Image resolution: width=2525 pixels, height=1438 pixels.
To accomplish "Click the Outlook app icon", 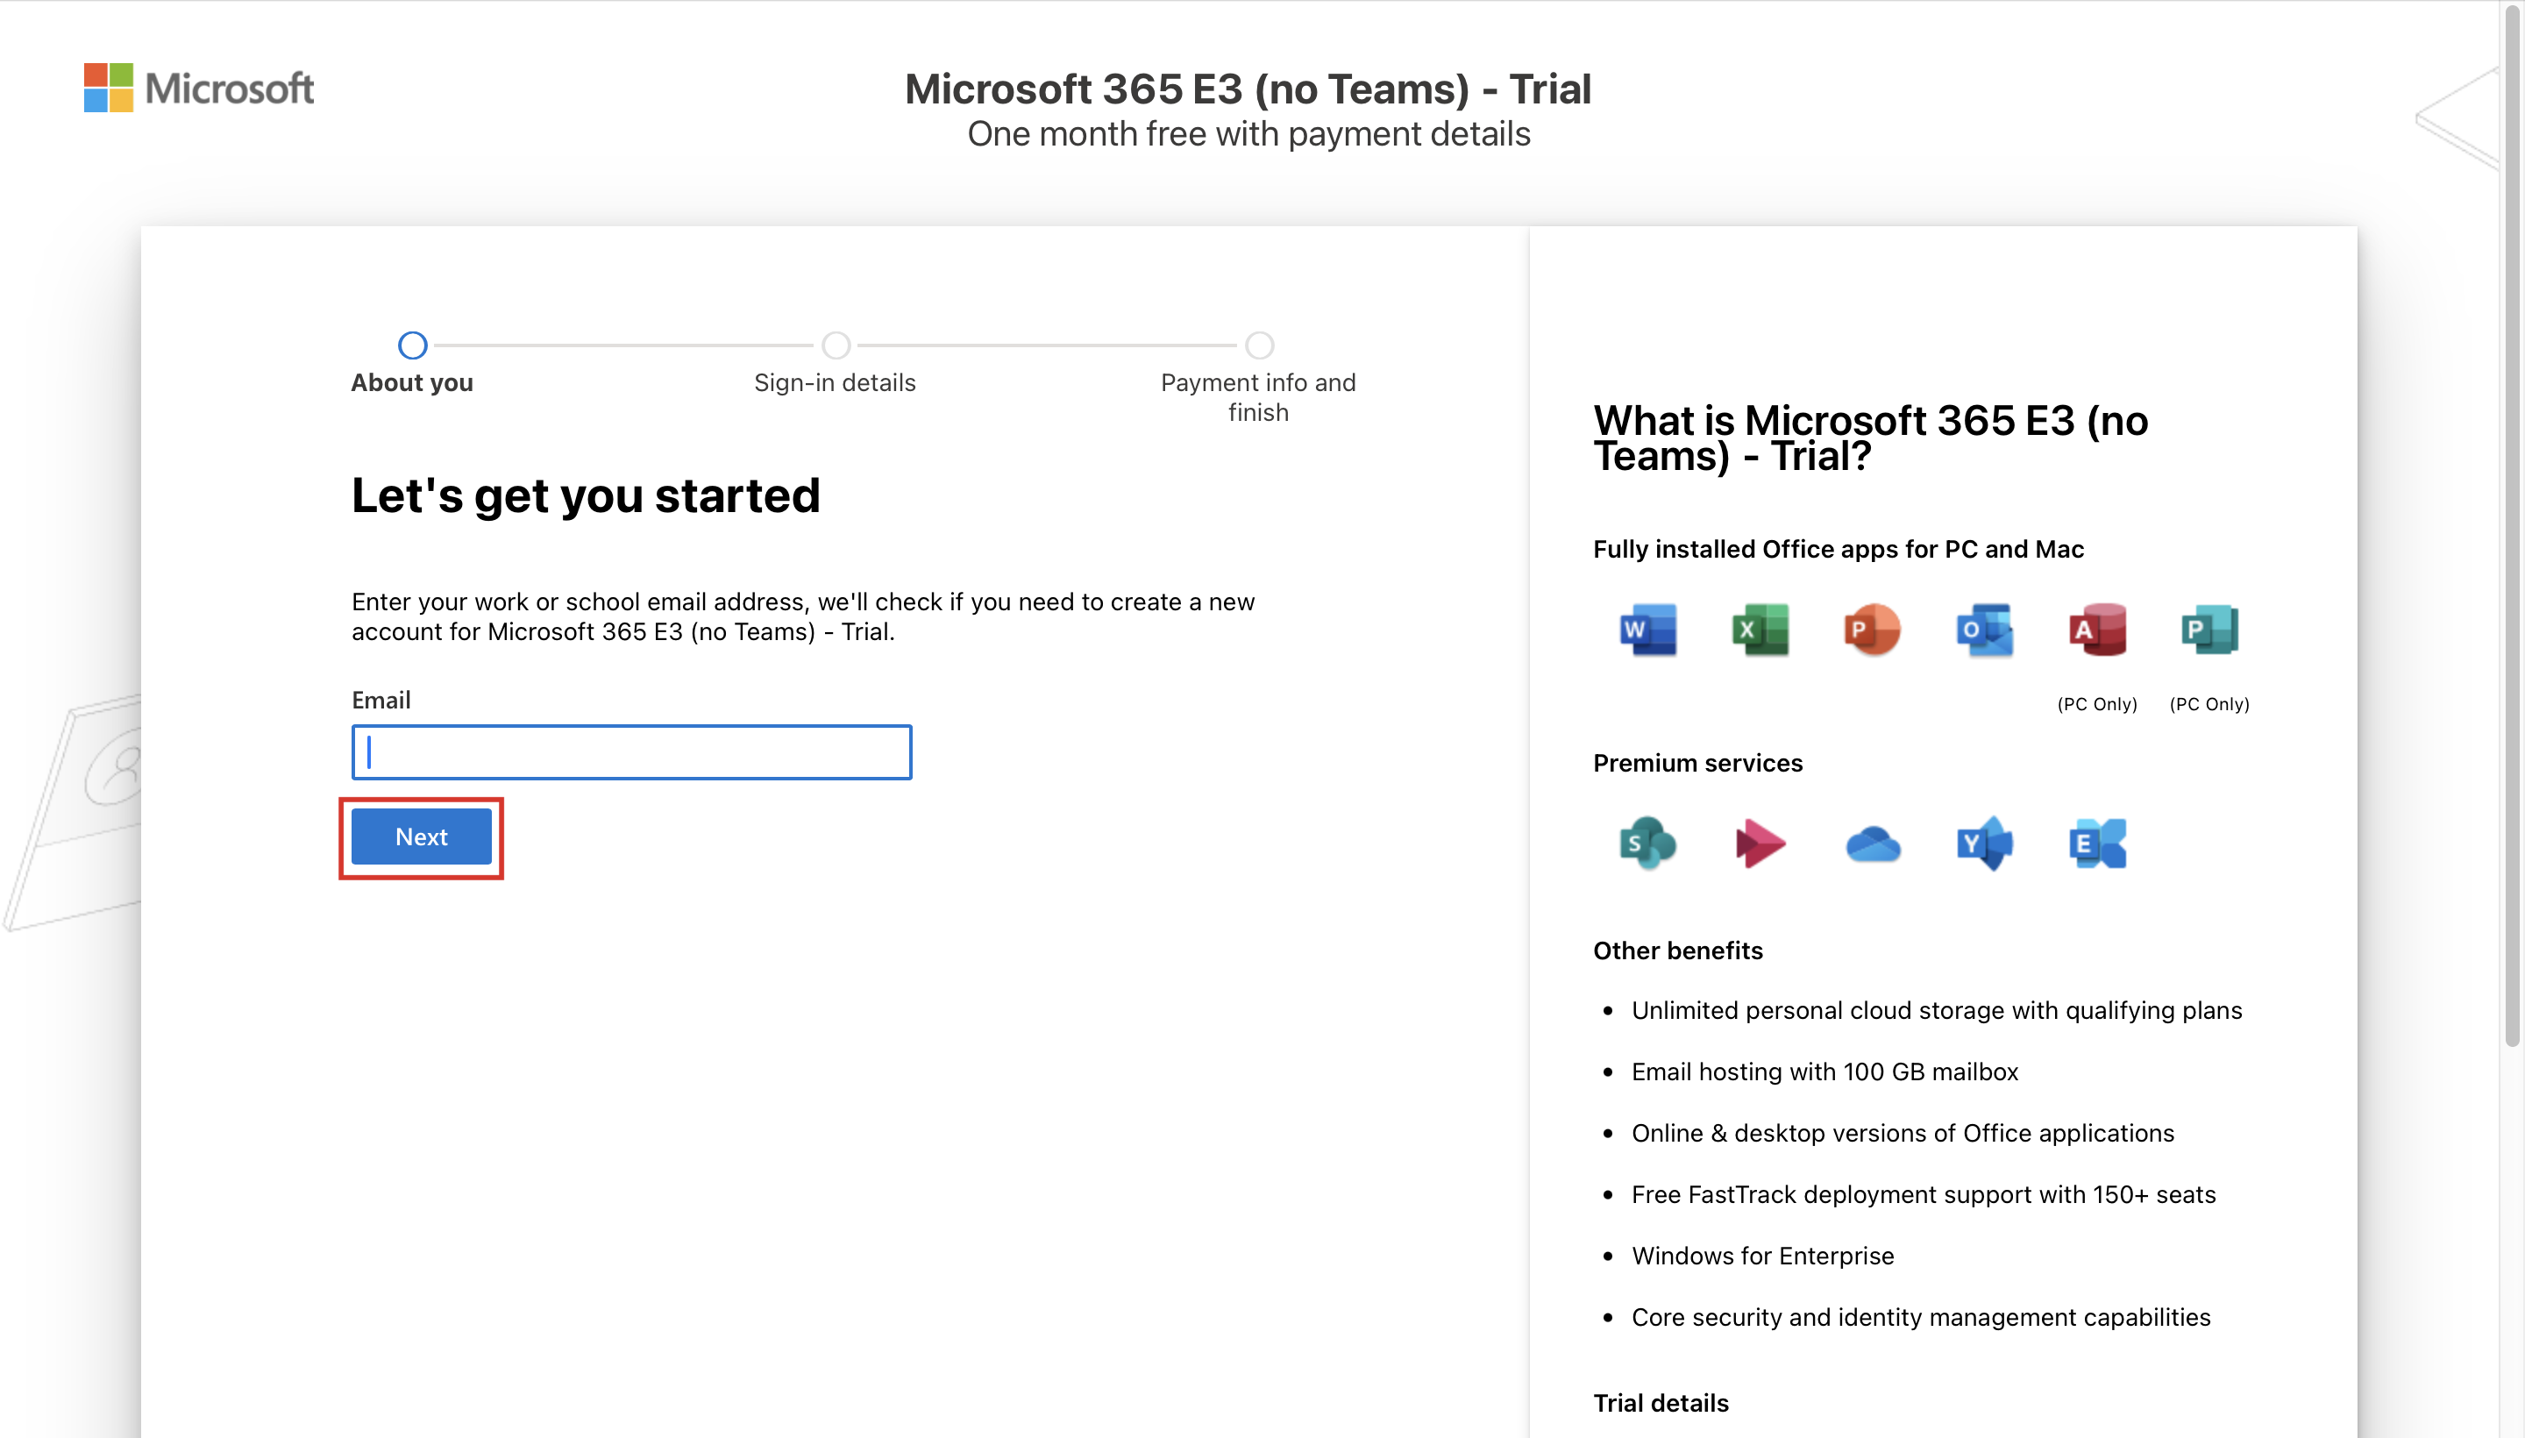I will [1985, 630].
